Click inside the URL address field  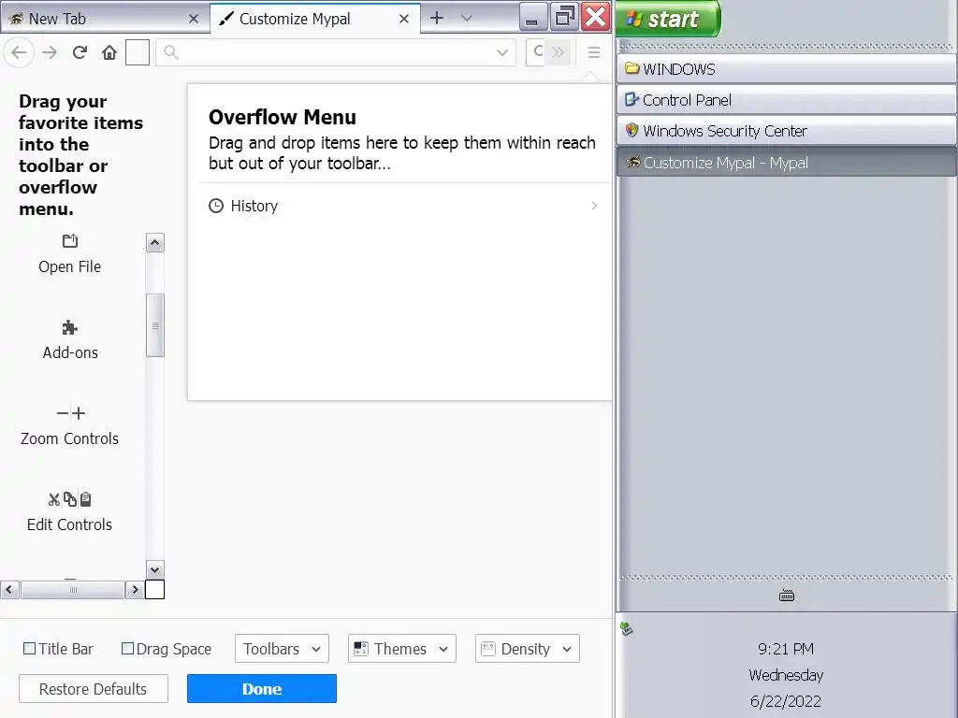click(x=336, y=52)
